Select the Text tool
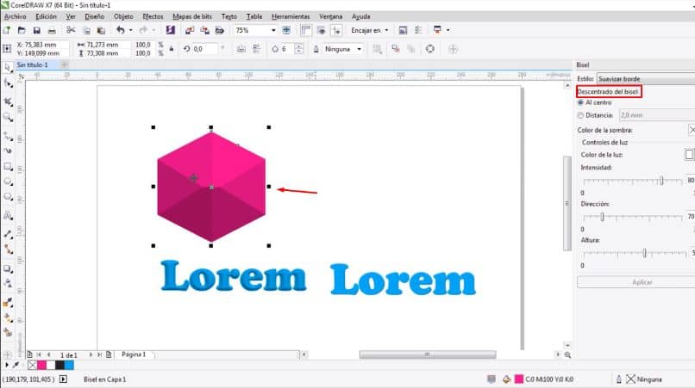The width and height of the screenshot is (695, 388). pyautogui.click(x=8, y=216)
